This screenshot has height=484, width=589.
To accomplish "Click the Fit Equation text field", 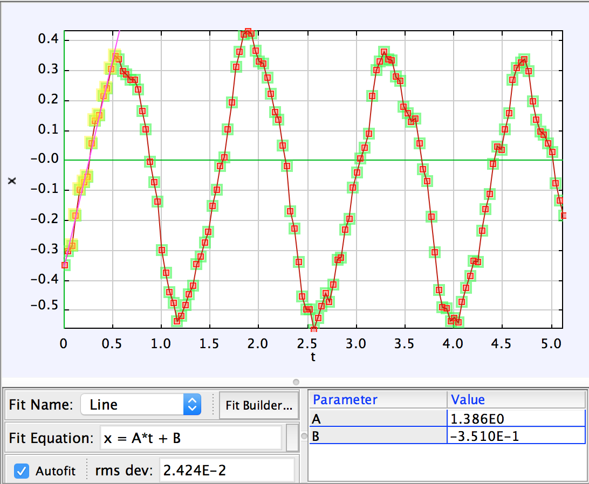I will pos(191,438).
